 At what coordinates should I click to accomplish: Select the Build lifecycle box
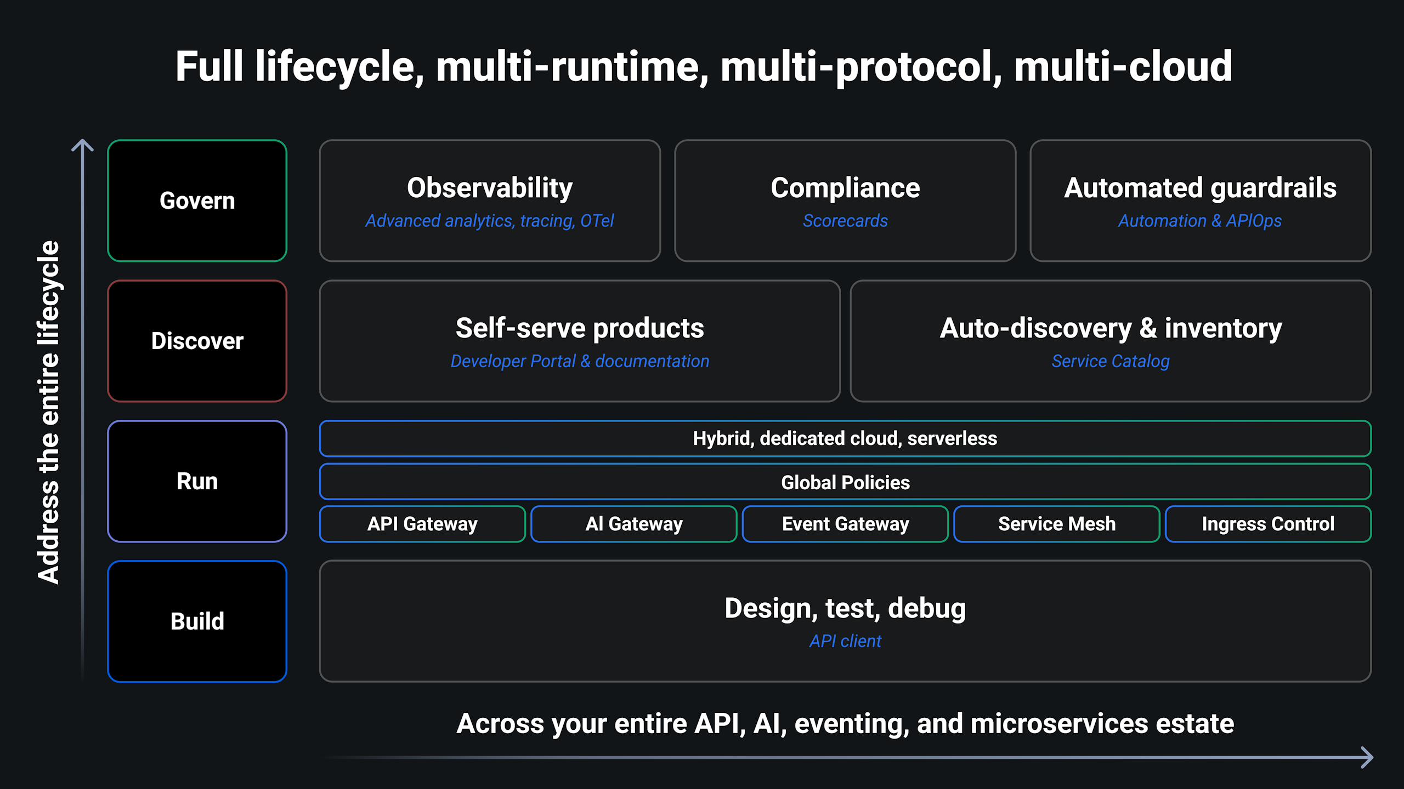coord(197,621)
